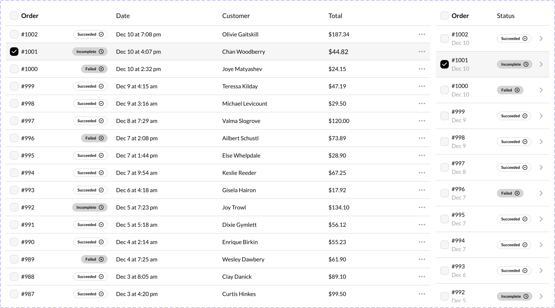This screenshot has height=308, width=555.
Task: Open options menu for order #989
Action: point(422,259)
